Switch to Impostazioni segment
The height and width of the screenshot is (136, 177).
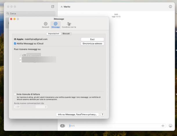54,34
